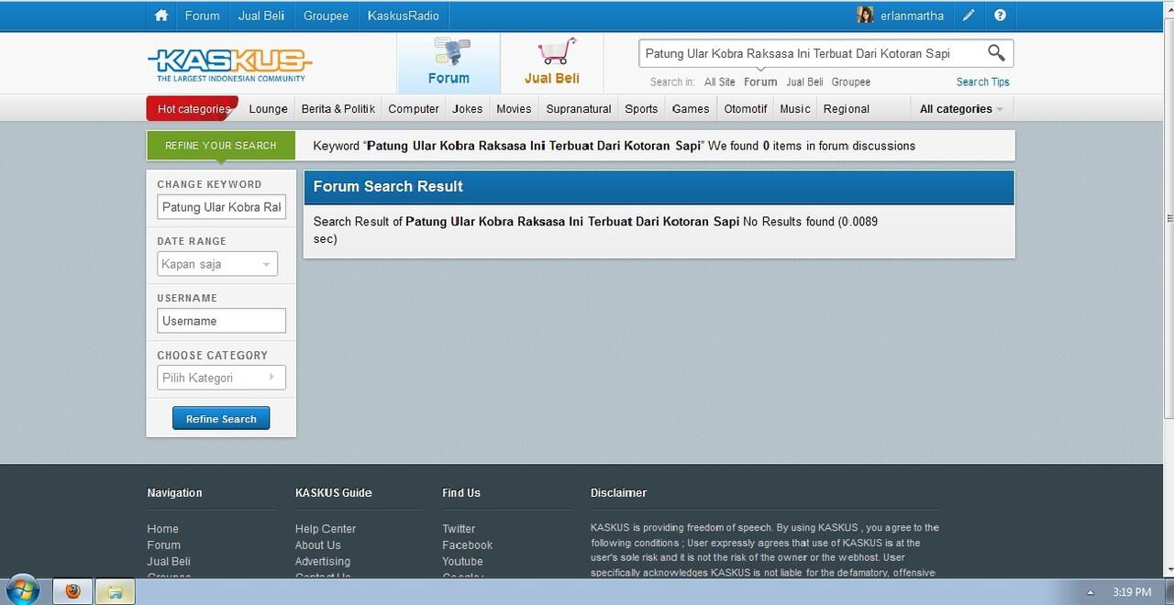This screenshot has height=605, width=1174.
Task: Open the footer Forum link
Action: click(164, 545)
